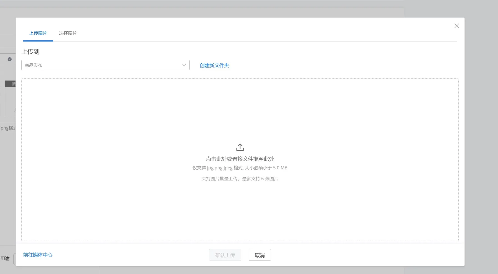Click the upload arrow icon

click(x=240, y=147)
